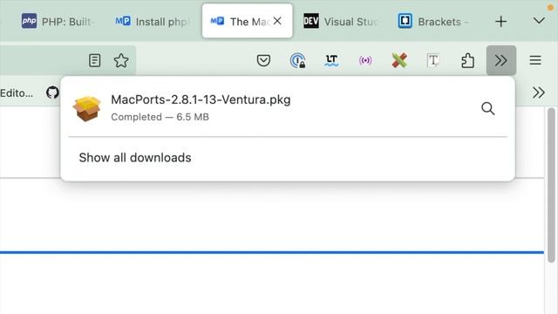Open downloaded MacPorts-2.8.1-13-Ventura.pkg file

270,108
